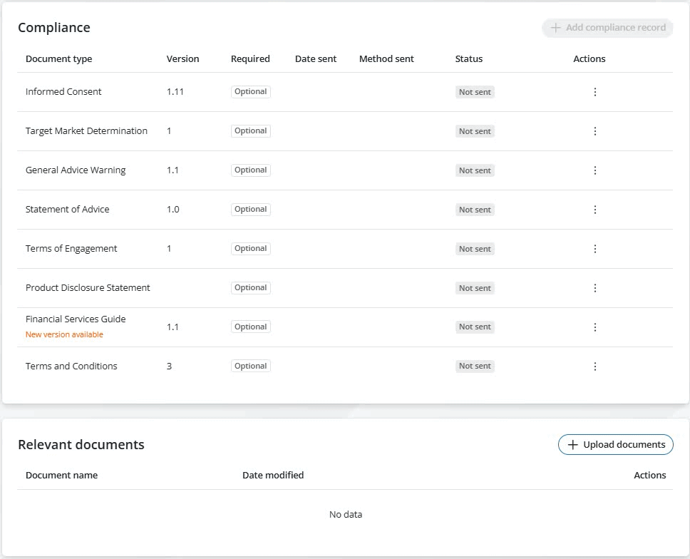Click Not sent status for Informed Consent
The height and width of the screenshot is (559, 690).
pyautogui.click(x=475, y=92)
